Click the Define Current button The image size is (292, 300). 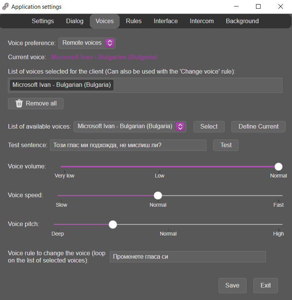click(258, 127)
